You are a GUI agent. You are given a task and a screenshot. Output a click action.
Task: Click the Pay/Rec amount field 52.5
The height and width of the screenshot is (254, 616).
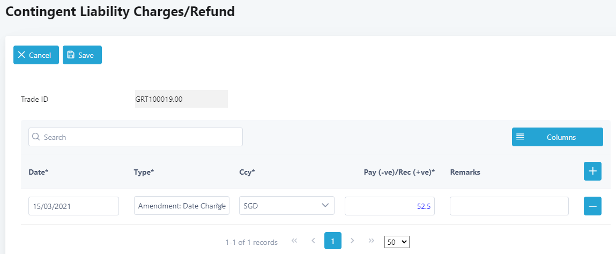[x=390, y=206]
